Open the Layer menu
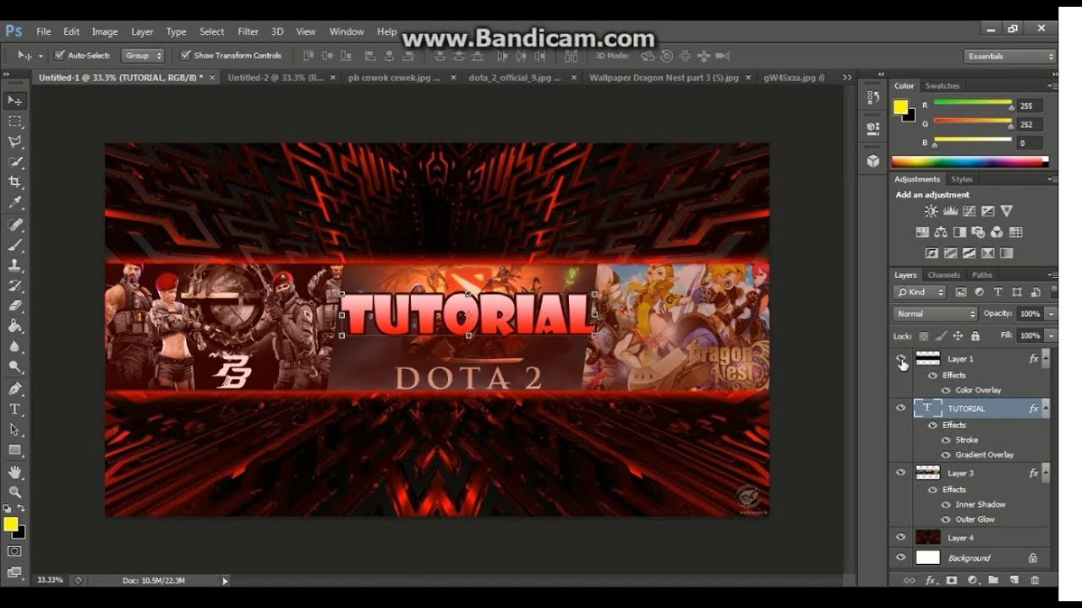The width and height of the screenshot is (1082, 608). pyautogui.click(x=142, y=31)
